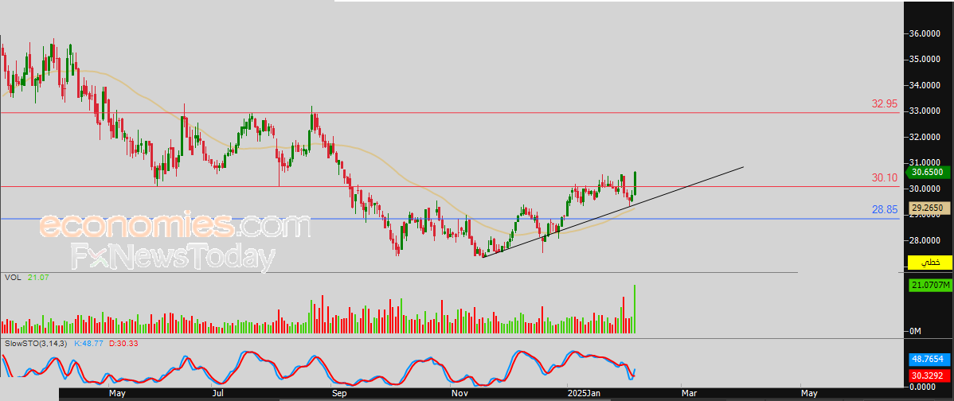Click the SlowSTO(3,14,3) indicator label
954x401 pixels.
pyautogui.click(x=37, y=344)
